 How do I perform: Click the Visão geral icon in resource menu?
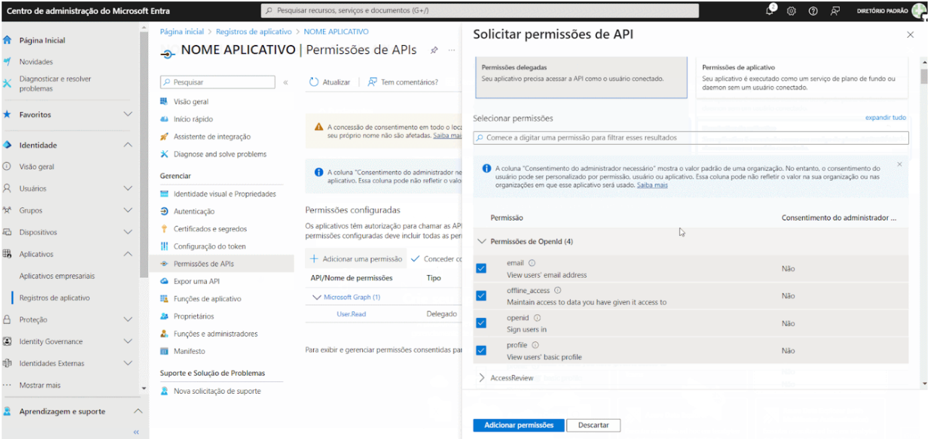[x=164, y=102]
